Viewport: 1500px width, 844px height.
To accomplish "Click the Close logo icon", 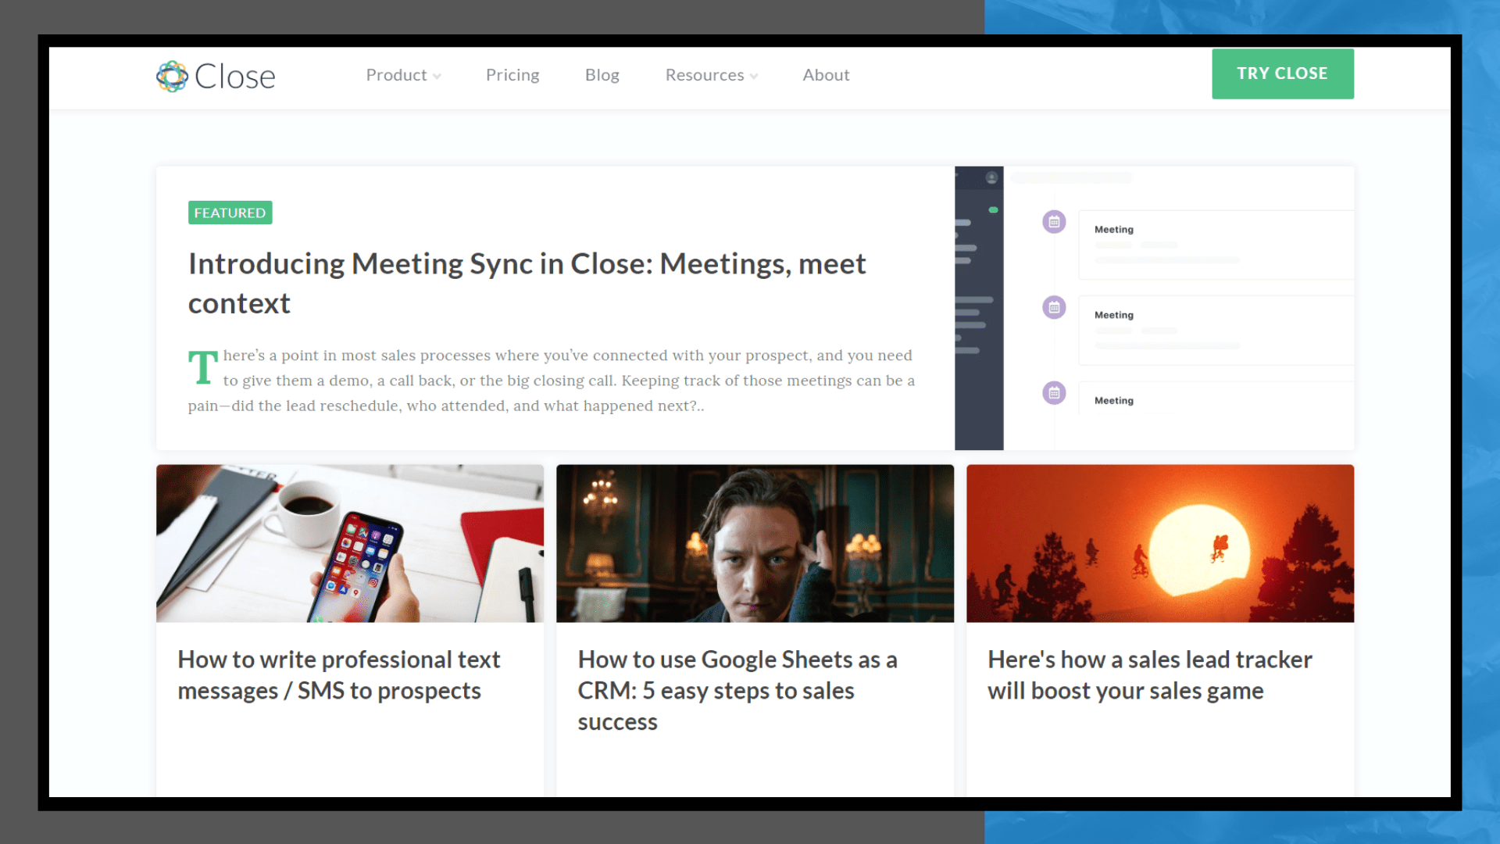I will 172,76.
